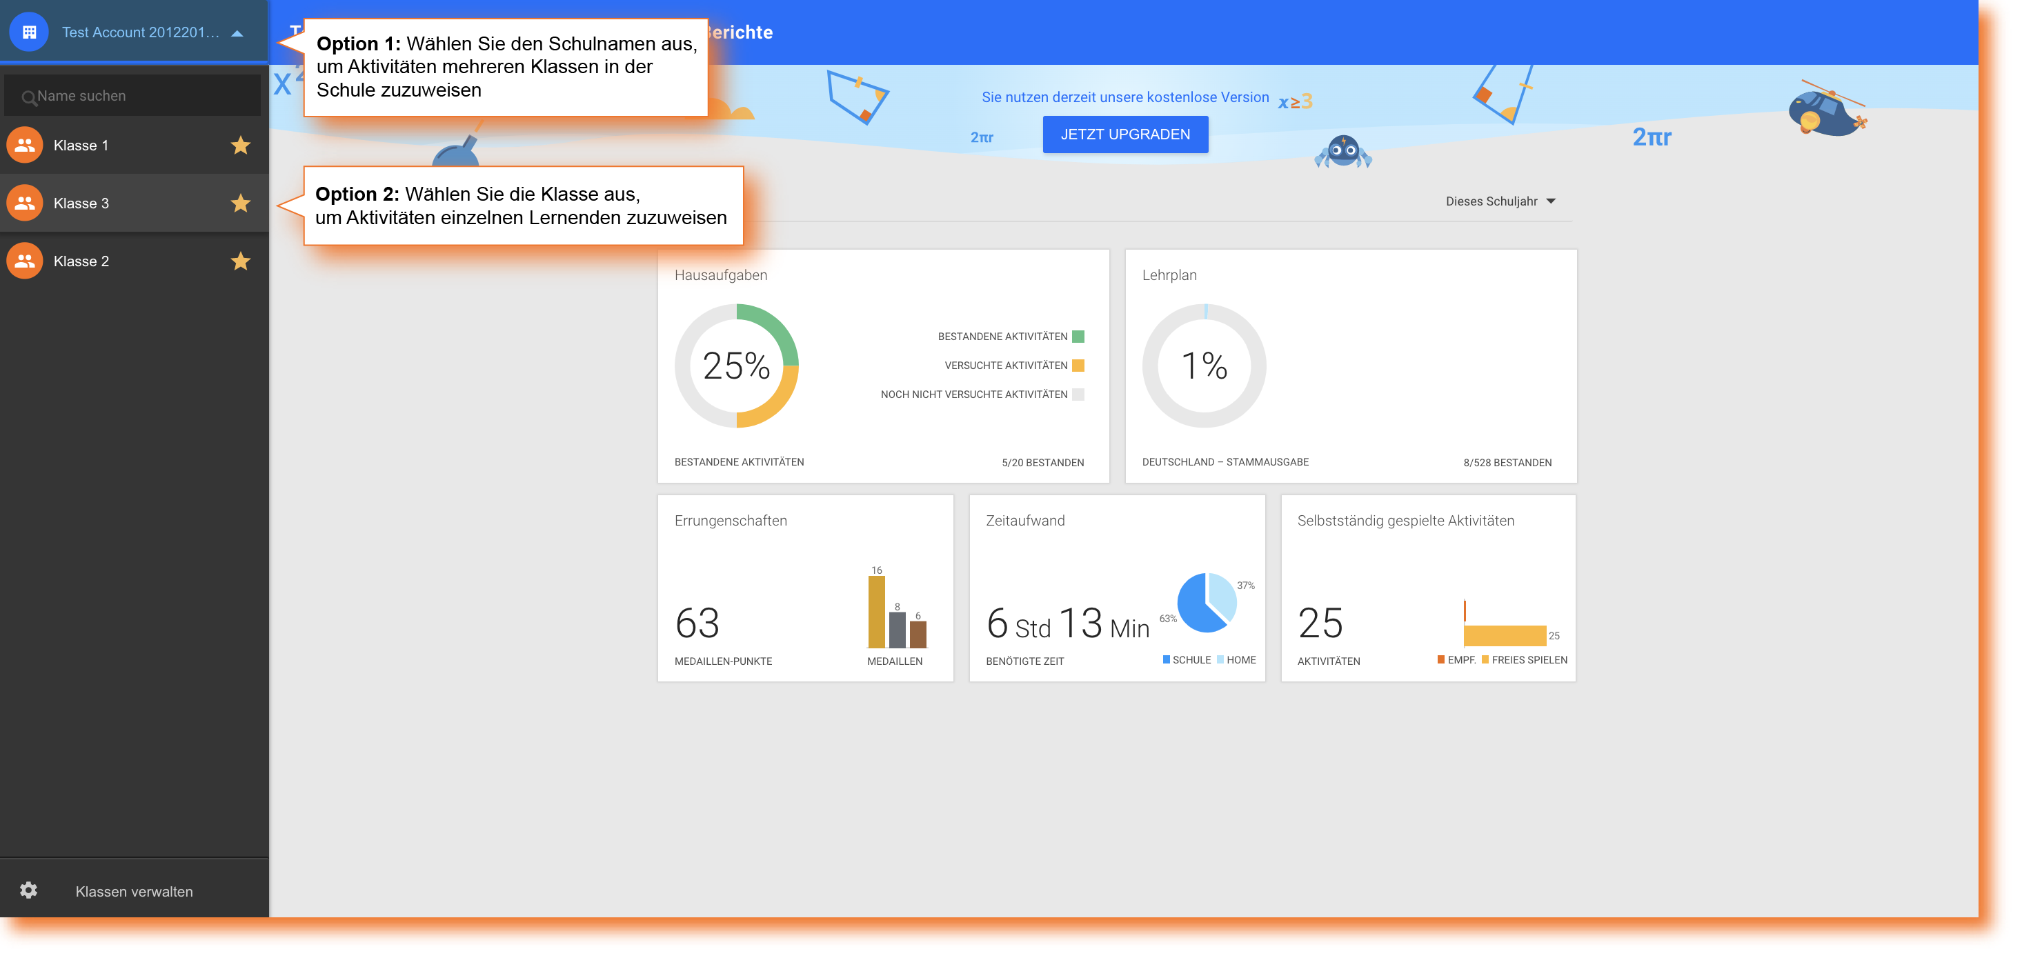Image resolution: width=2042 pixels, height=978 pixels.
Task: Toggle the favorite star for Klasse 1
Action: (x=241, y=145)
